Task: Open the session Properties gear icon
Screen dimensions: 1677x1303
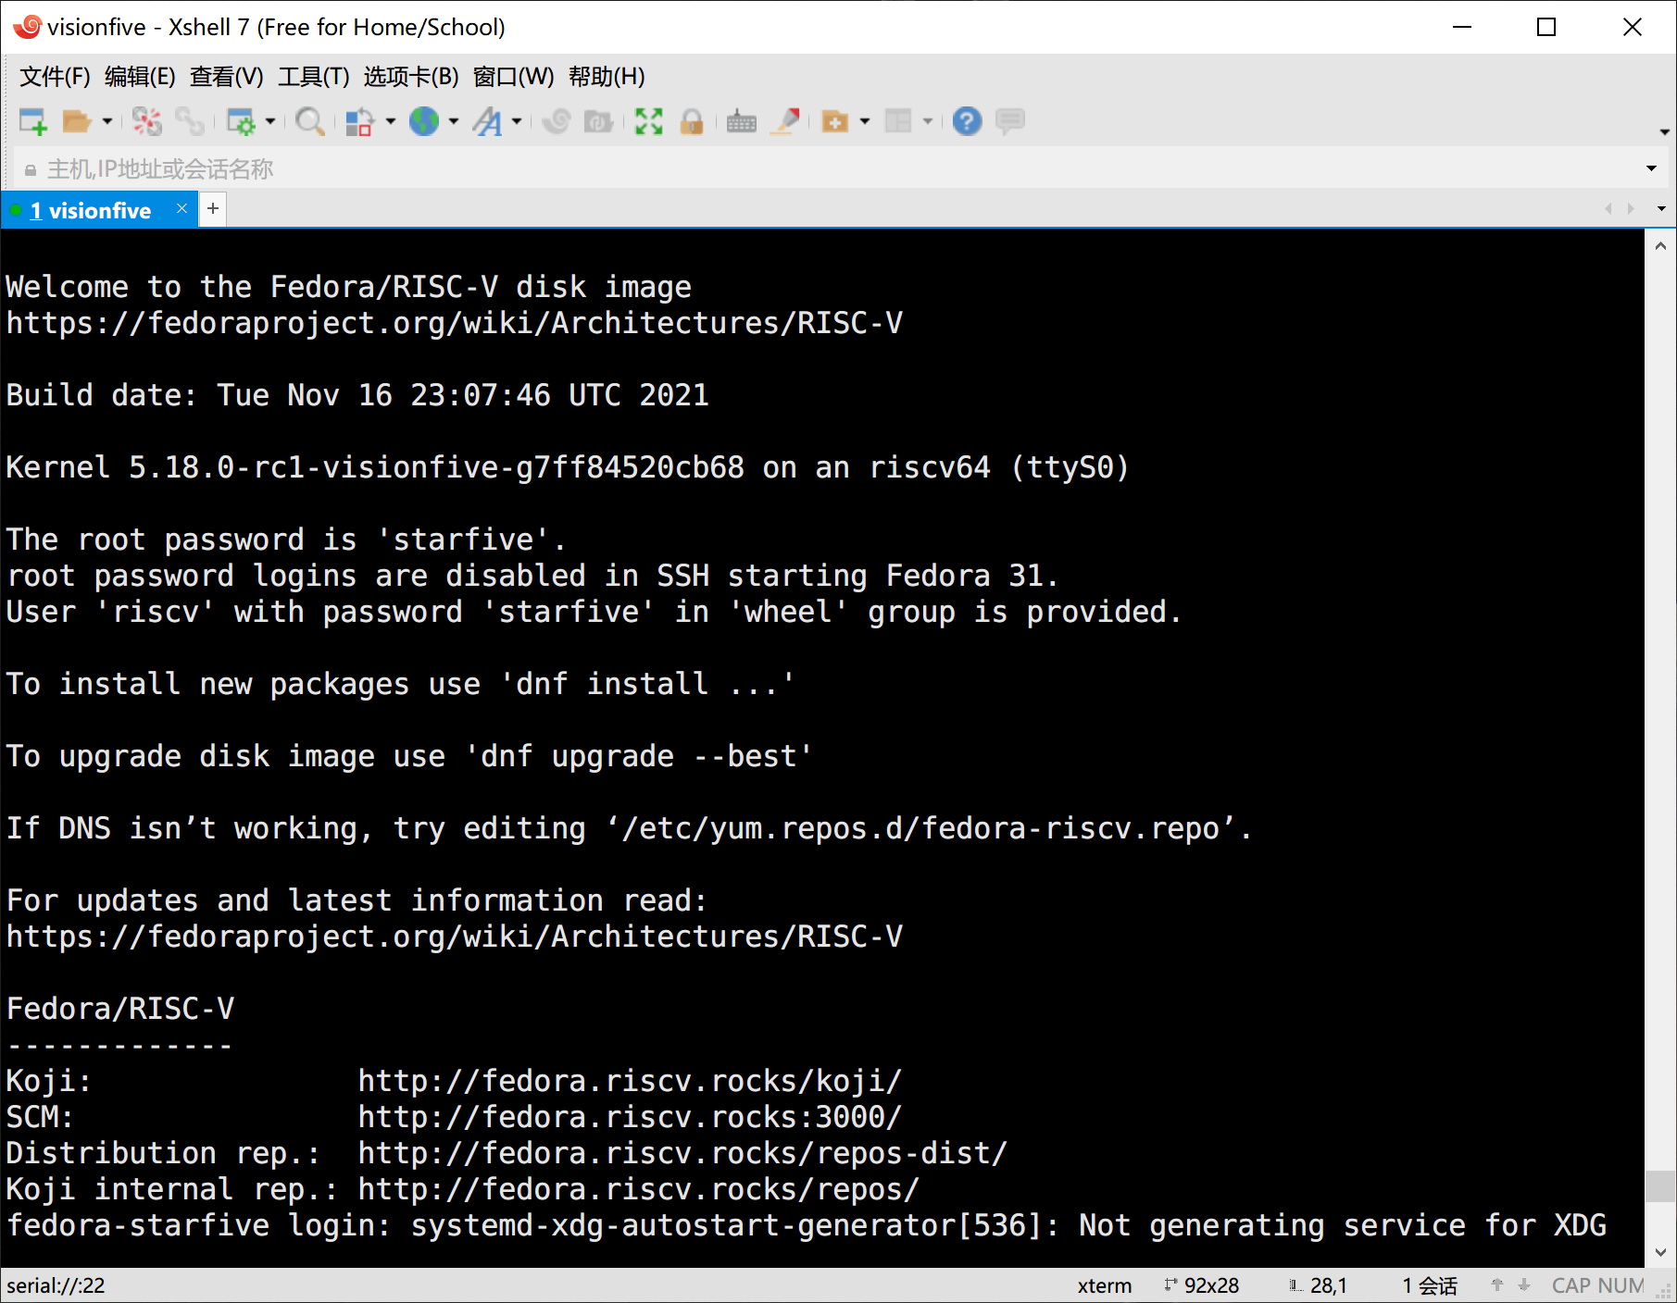Action: coord(241,121)
